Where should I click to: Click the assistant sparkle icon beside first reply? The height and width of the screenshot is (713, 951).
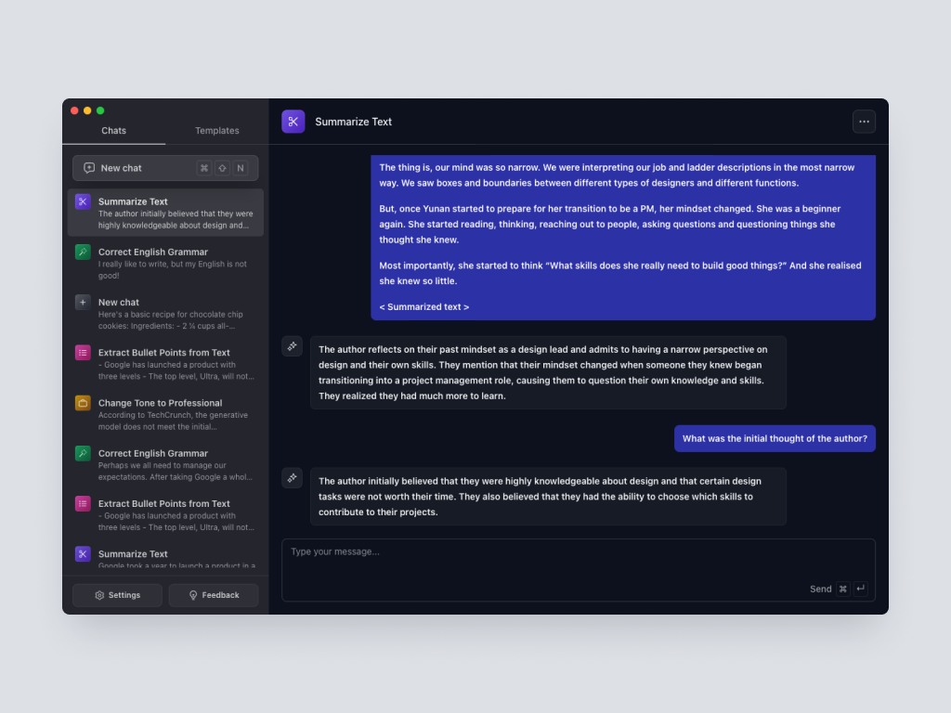pyautogui.click(x=292, y=346)
